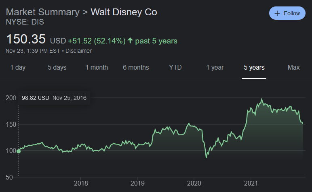Click the 2021 label on x-axis
This screenshot has height=192, width=312.
coord(251,184)
